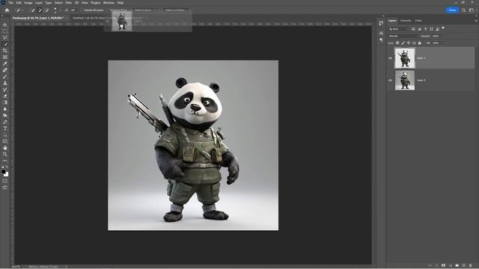Choose New selection mode icon
This screenshot has height=269, width=479.
pyautogui.click(x=33, y=10)
